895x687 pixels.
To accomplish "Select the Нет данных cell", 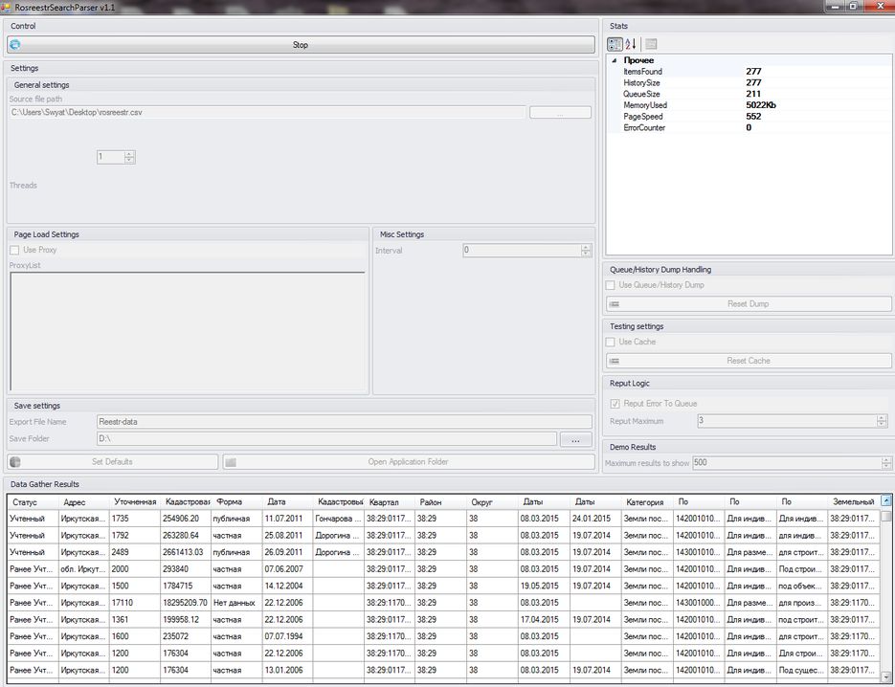I will (236, 603).
